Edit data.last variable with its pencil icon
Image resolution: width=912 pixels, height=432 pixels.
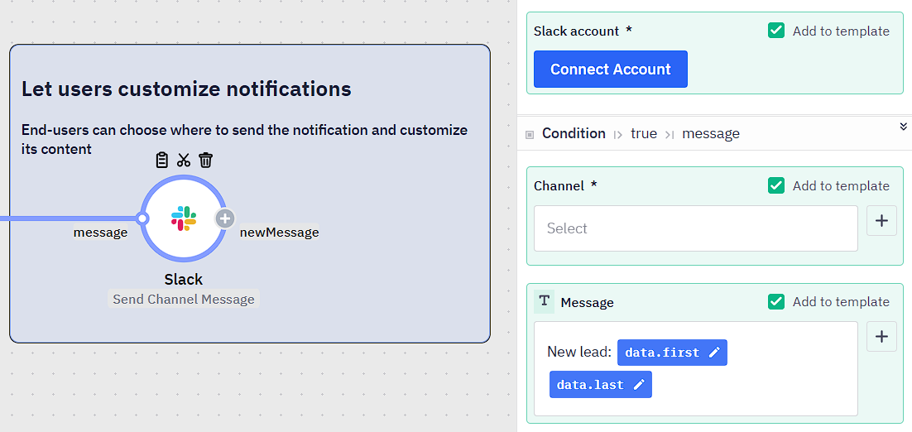639,384
